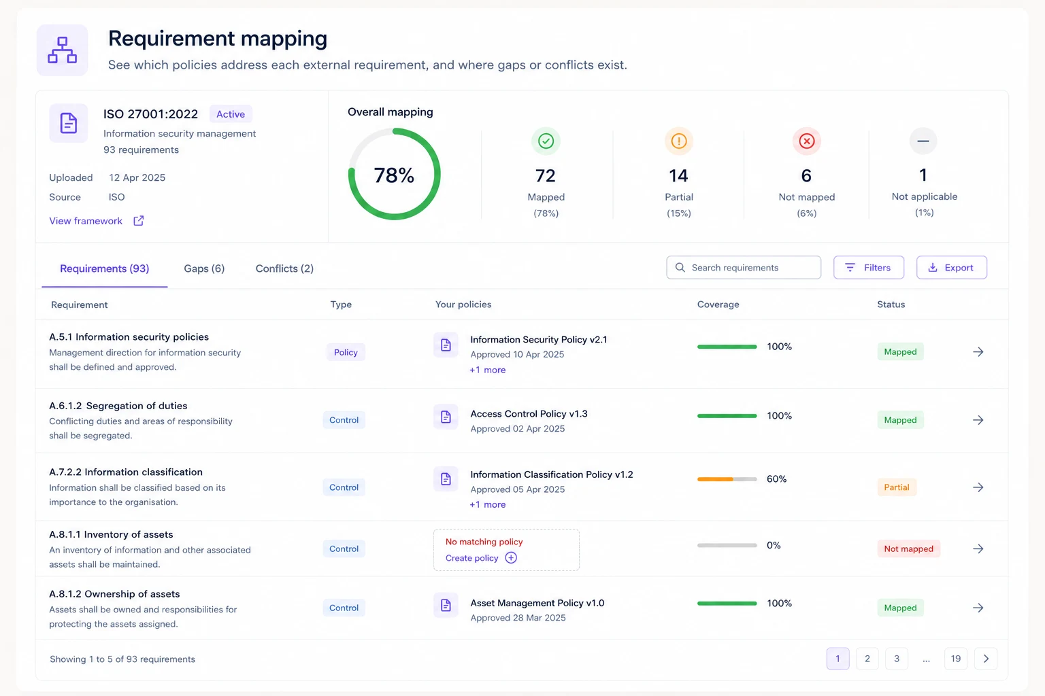1045x696 pixels.
Task: Click the Search requirements field
Action: [744, 268]
